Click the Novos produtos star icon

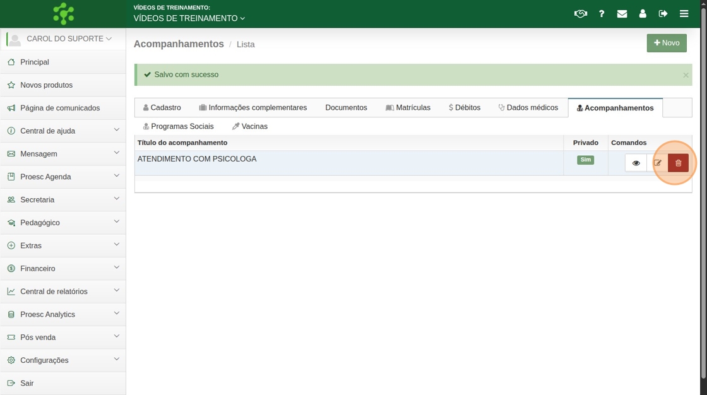tap(11, 85)
